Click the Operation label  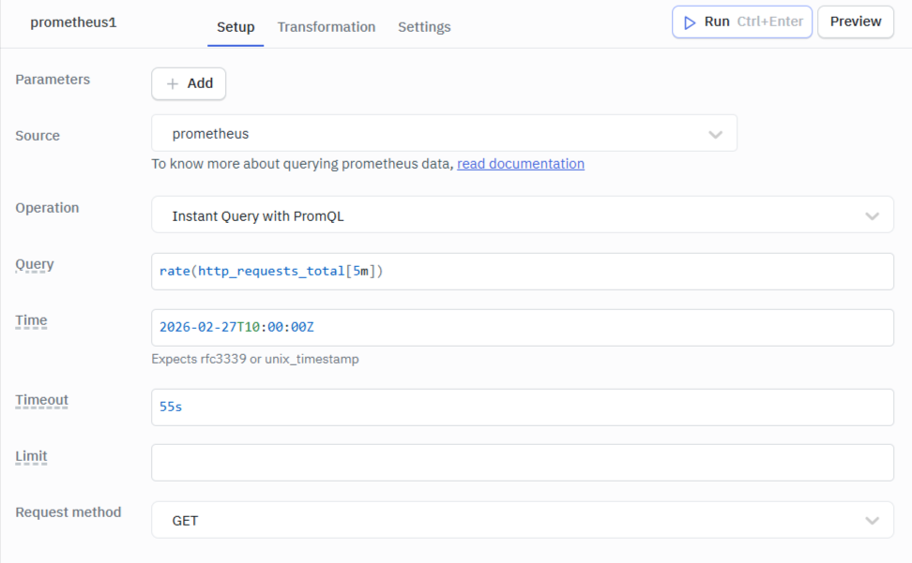(x=47, y=208)
